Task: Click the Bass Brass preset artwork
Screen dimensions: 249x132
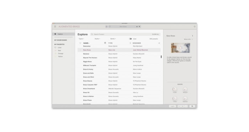Action: point(180,48)
